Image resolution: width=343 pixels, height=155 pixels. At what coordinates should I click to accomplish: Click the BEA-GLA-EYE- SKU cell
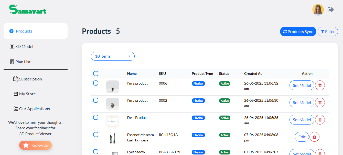(170, 152)
